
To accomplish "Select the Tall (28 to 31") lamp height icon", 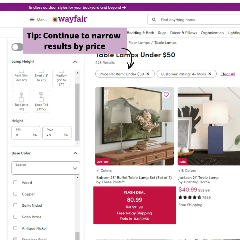I will coord(21,97).
